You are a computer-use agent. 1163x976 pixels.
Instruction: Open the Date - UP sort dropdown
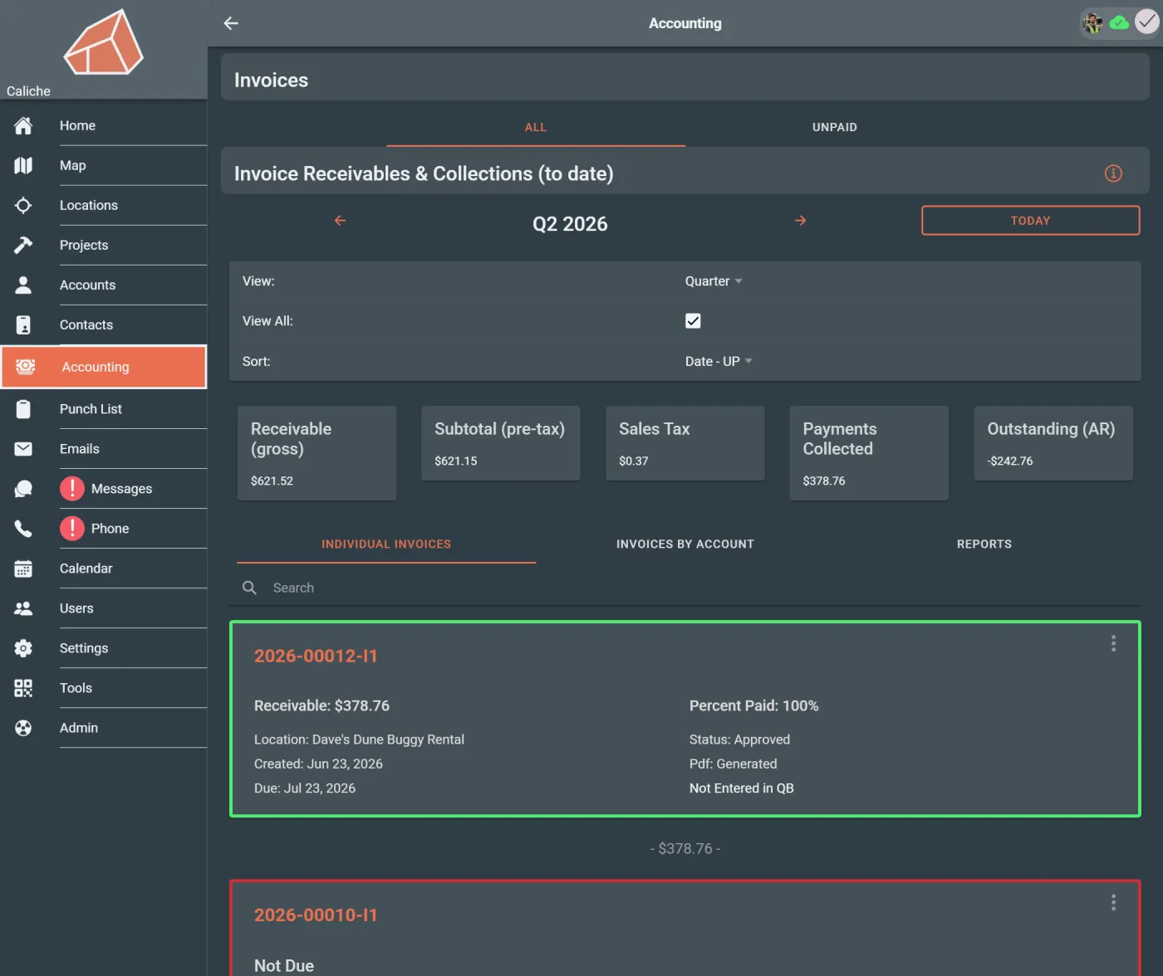(719, 361)
